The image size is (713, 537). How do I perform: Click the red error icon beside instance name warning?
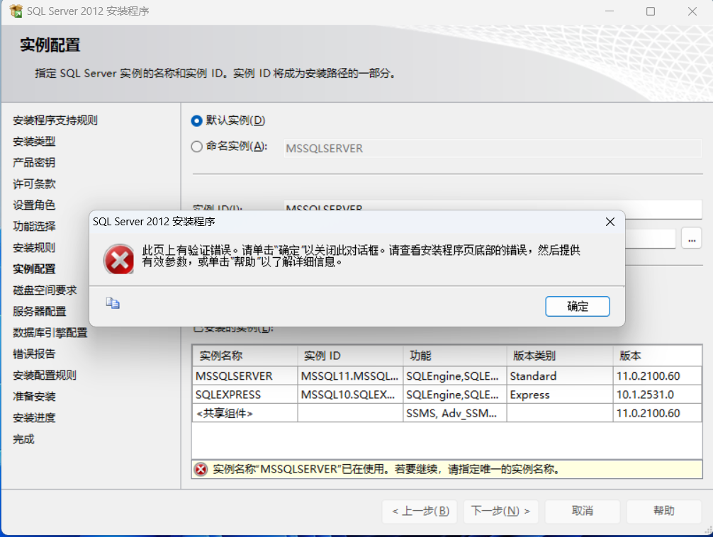click(x=201, y=469)
